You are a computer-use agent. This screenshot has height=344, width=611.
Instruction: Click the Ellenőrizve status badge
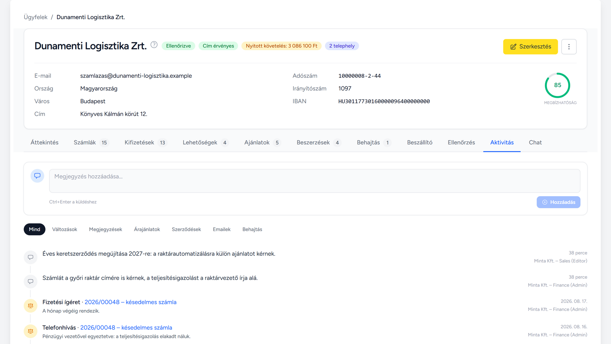(179, 46)
